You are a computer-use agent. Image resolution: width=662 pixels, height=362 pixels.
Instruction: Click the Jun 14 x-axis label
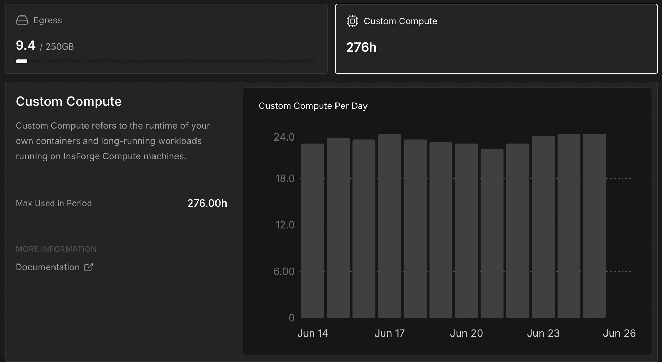click(313, 333)
